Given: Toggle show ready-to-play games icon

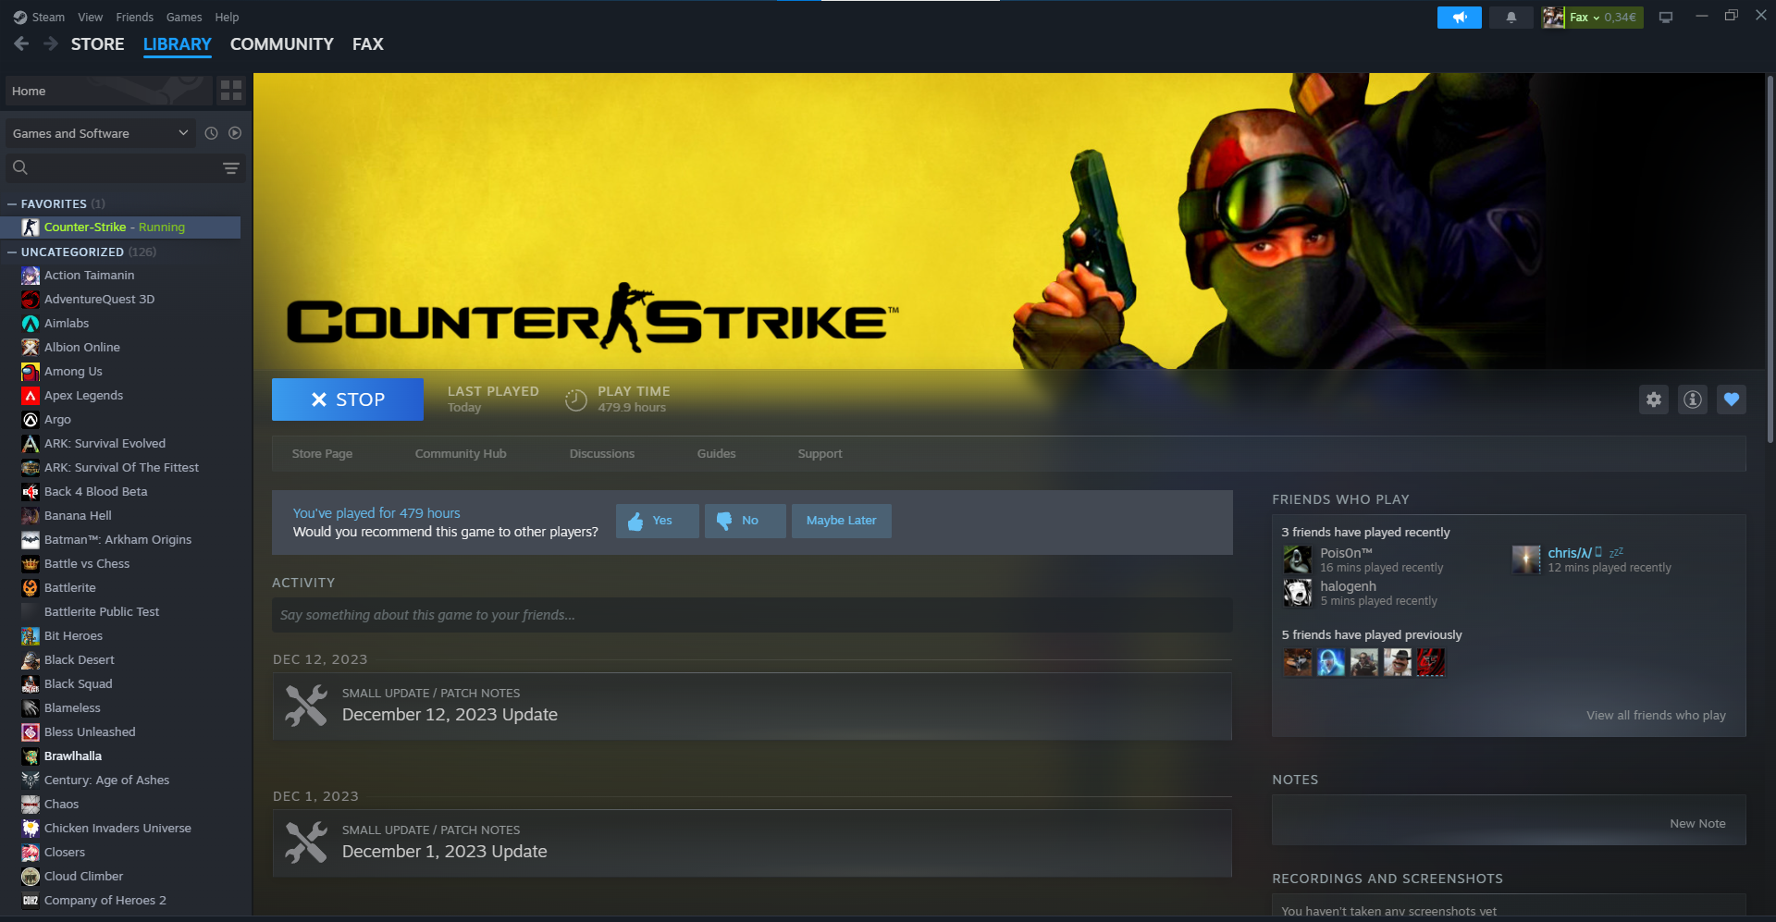Looking at the screenshot, I should pos(235,133).
